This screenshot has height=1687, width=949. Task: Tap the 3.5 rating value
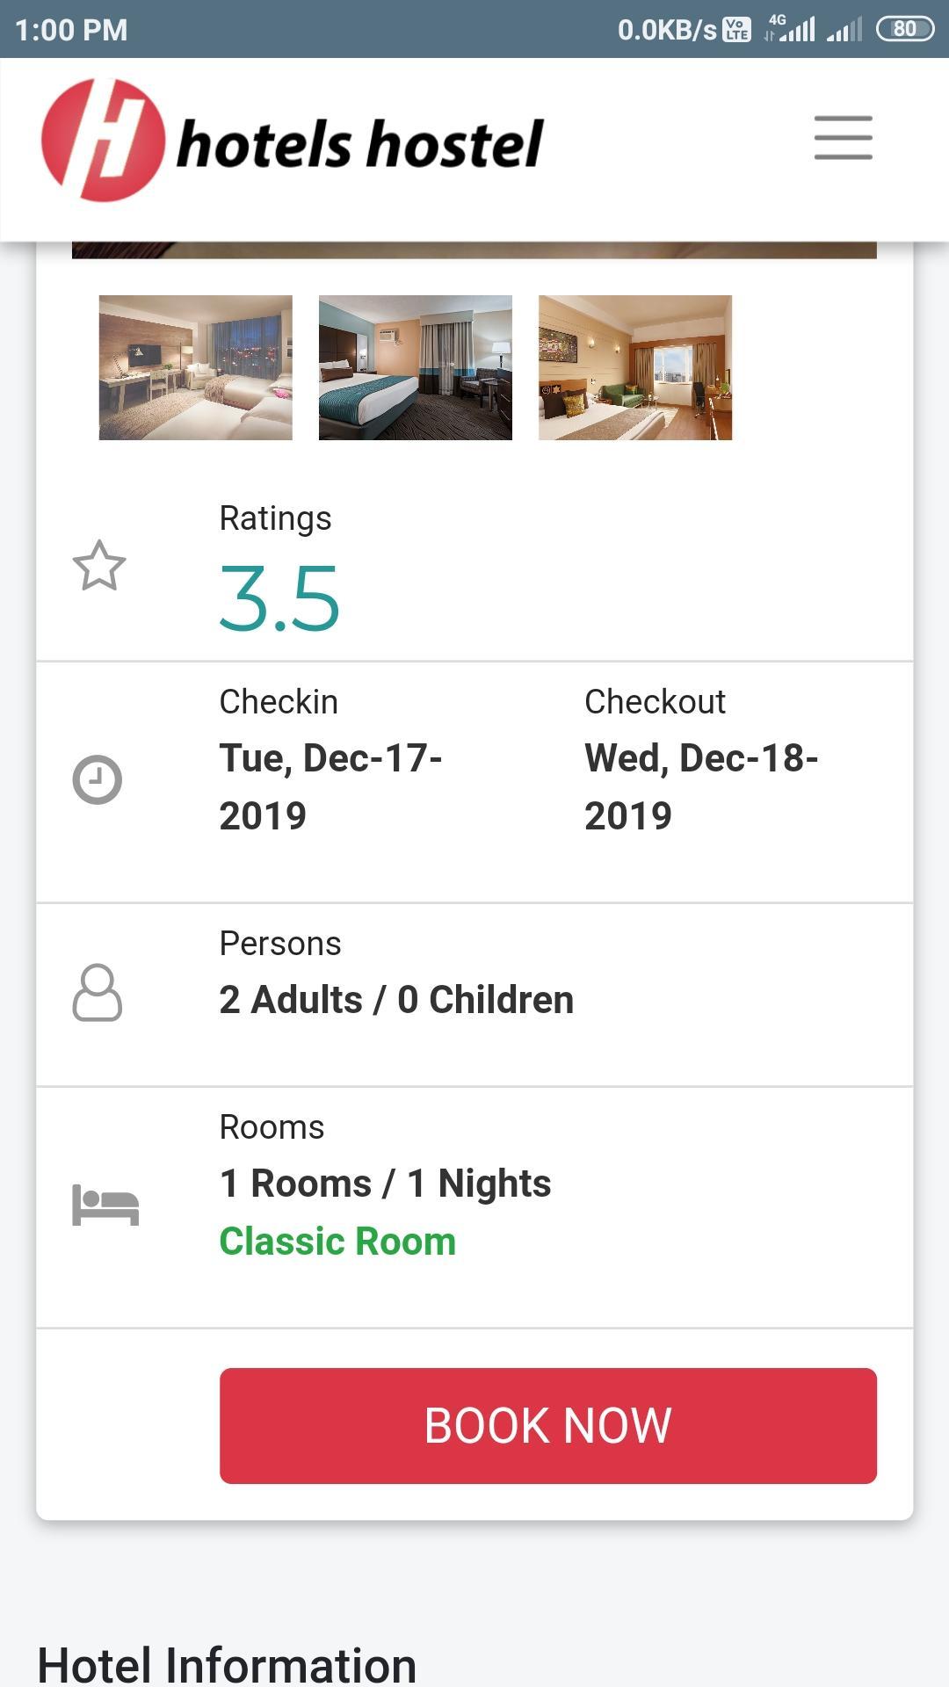pyautogui.click(x=279, y=599)
